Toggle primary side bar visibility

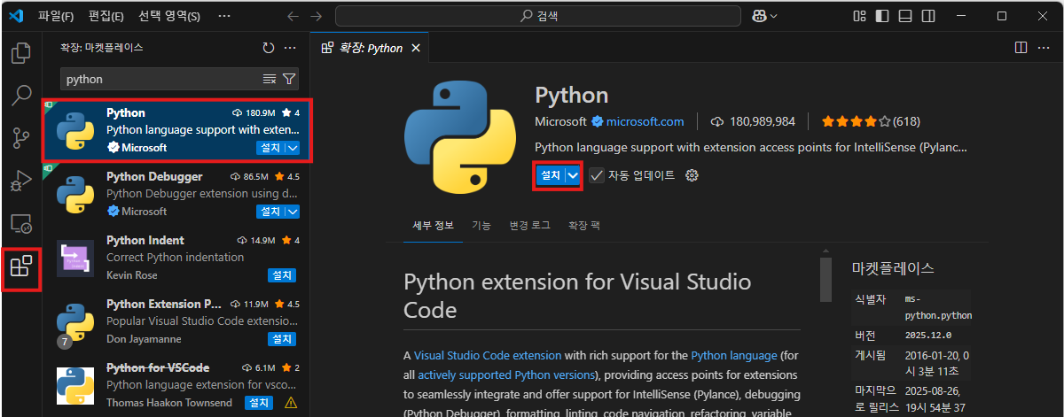(x=882, y=16)
